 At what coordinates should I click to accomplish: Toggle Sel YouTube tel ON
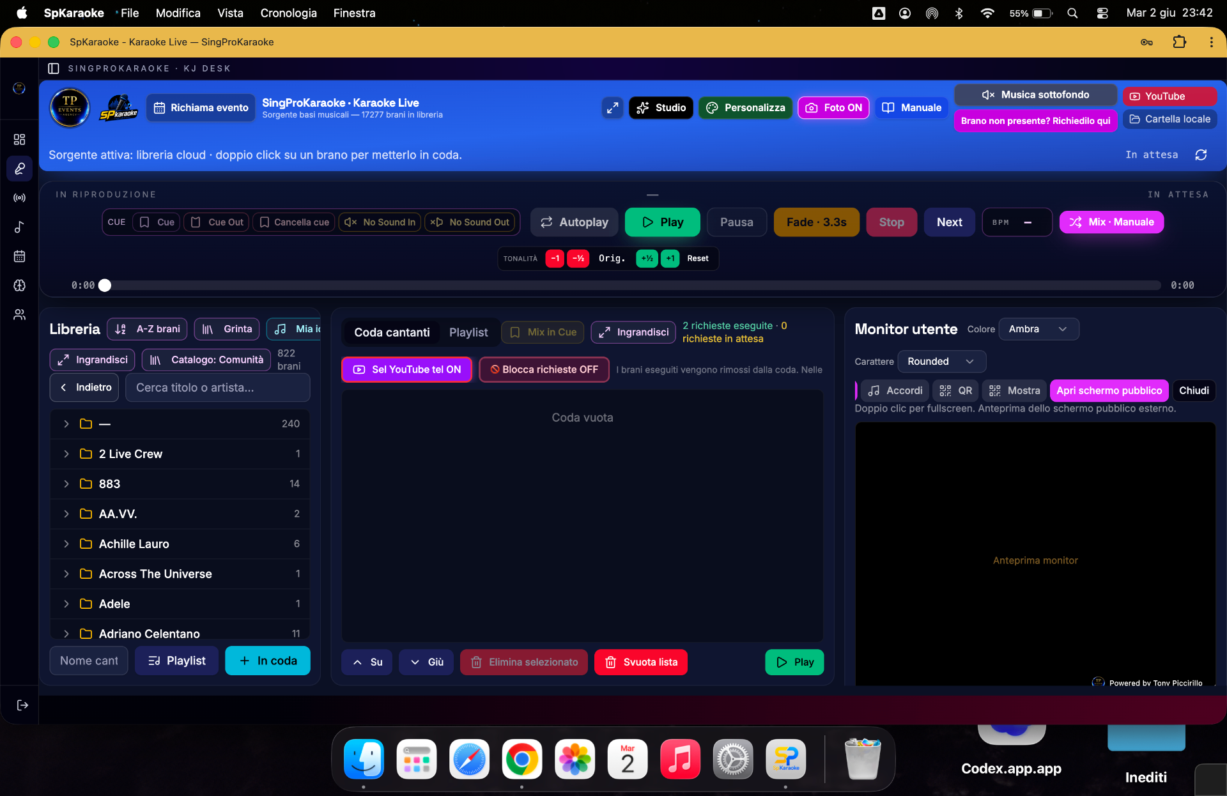(x=406, y=370)
